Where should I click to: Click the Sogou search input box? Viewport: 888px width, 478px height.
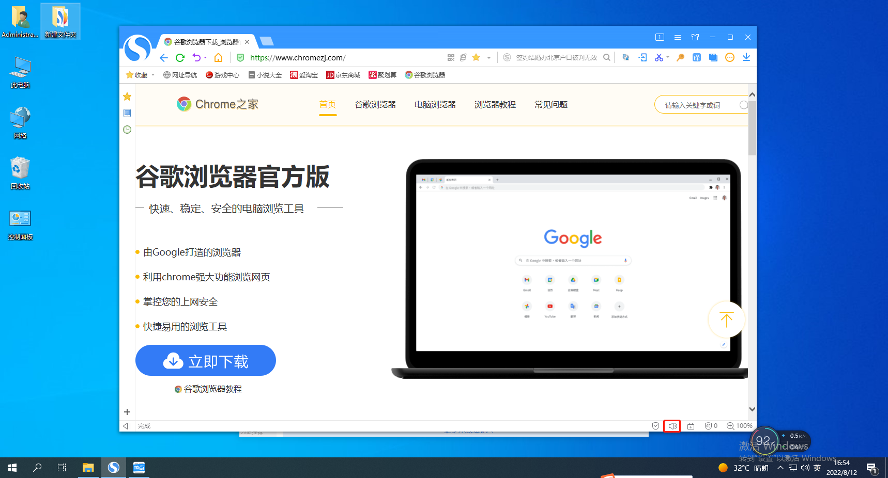556,58
